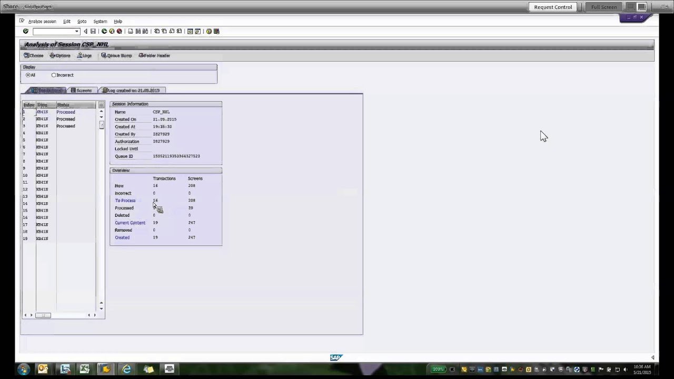Screen dimensions: 674x379
Task: Click the Request Control button
Action: click(553, 7)
